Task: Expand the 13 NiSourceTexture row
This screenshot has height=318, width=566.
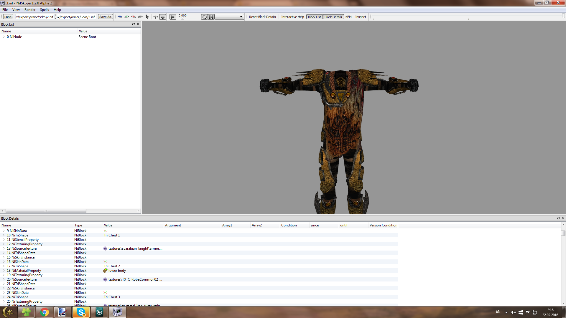Action: (x=4, y=249)
